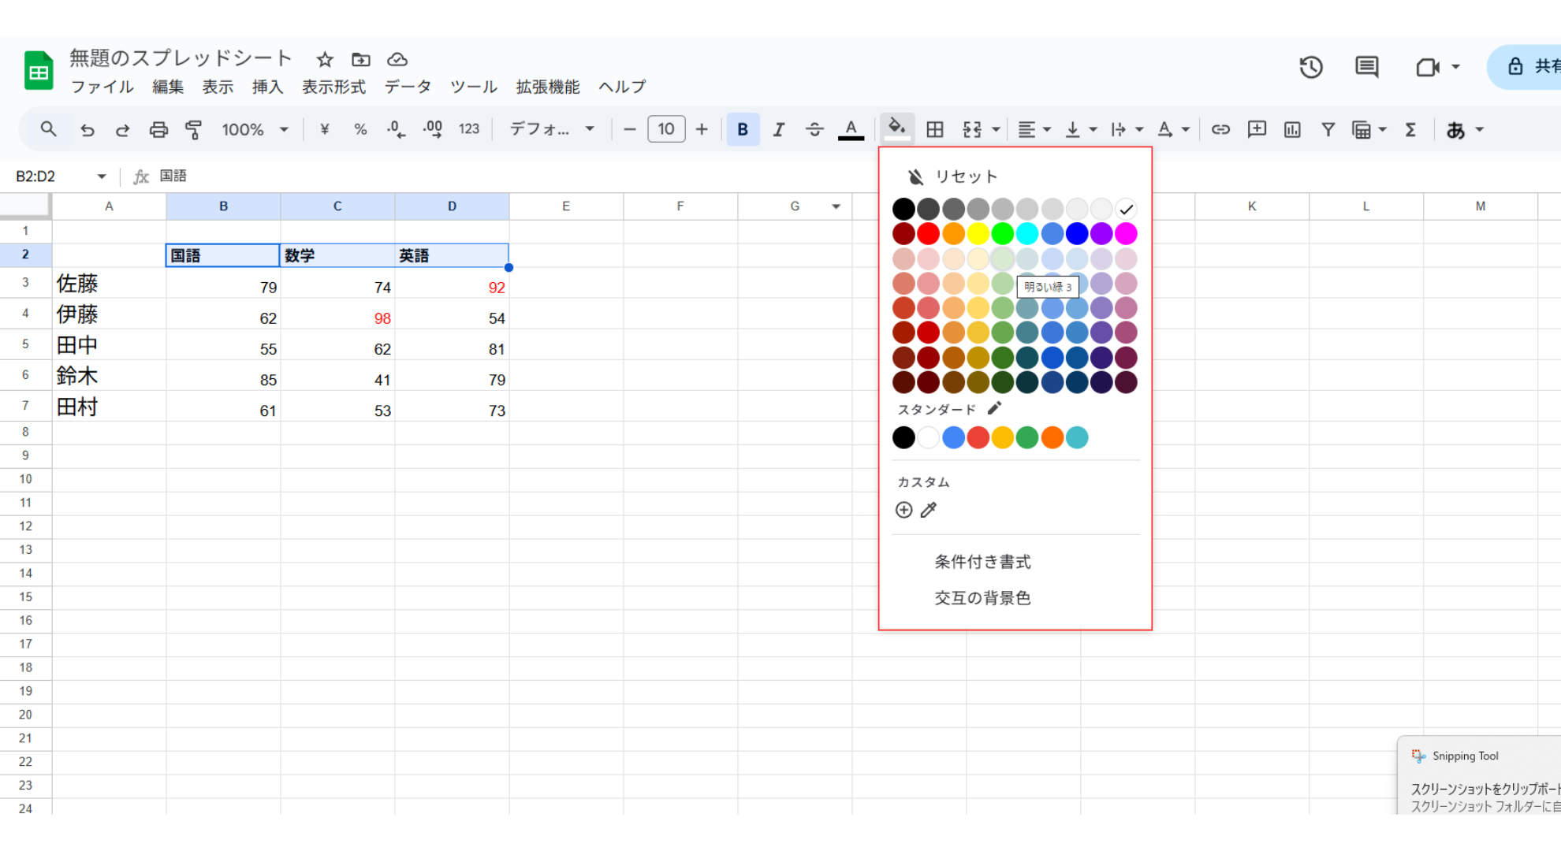Add a custom color with plus icon
This screenshot has width=1561, height=851.
click(903, 510)
